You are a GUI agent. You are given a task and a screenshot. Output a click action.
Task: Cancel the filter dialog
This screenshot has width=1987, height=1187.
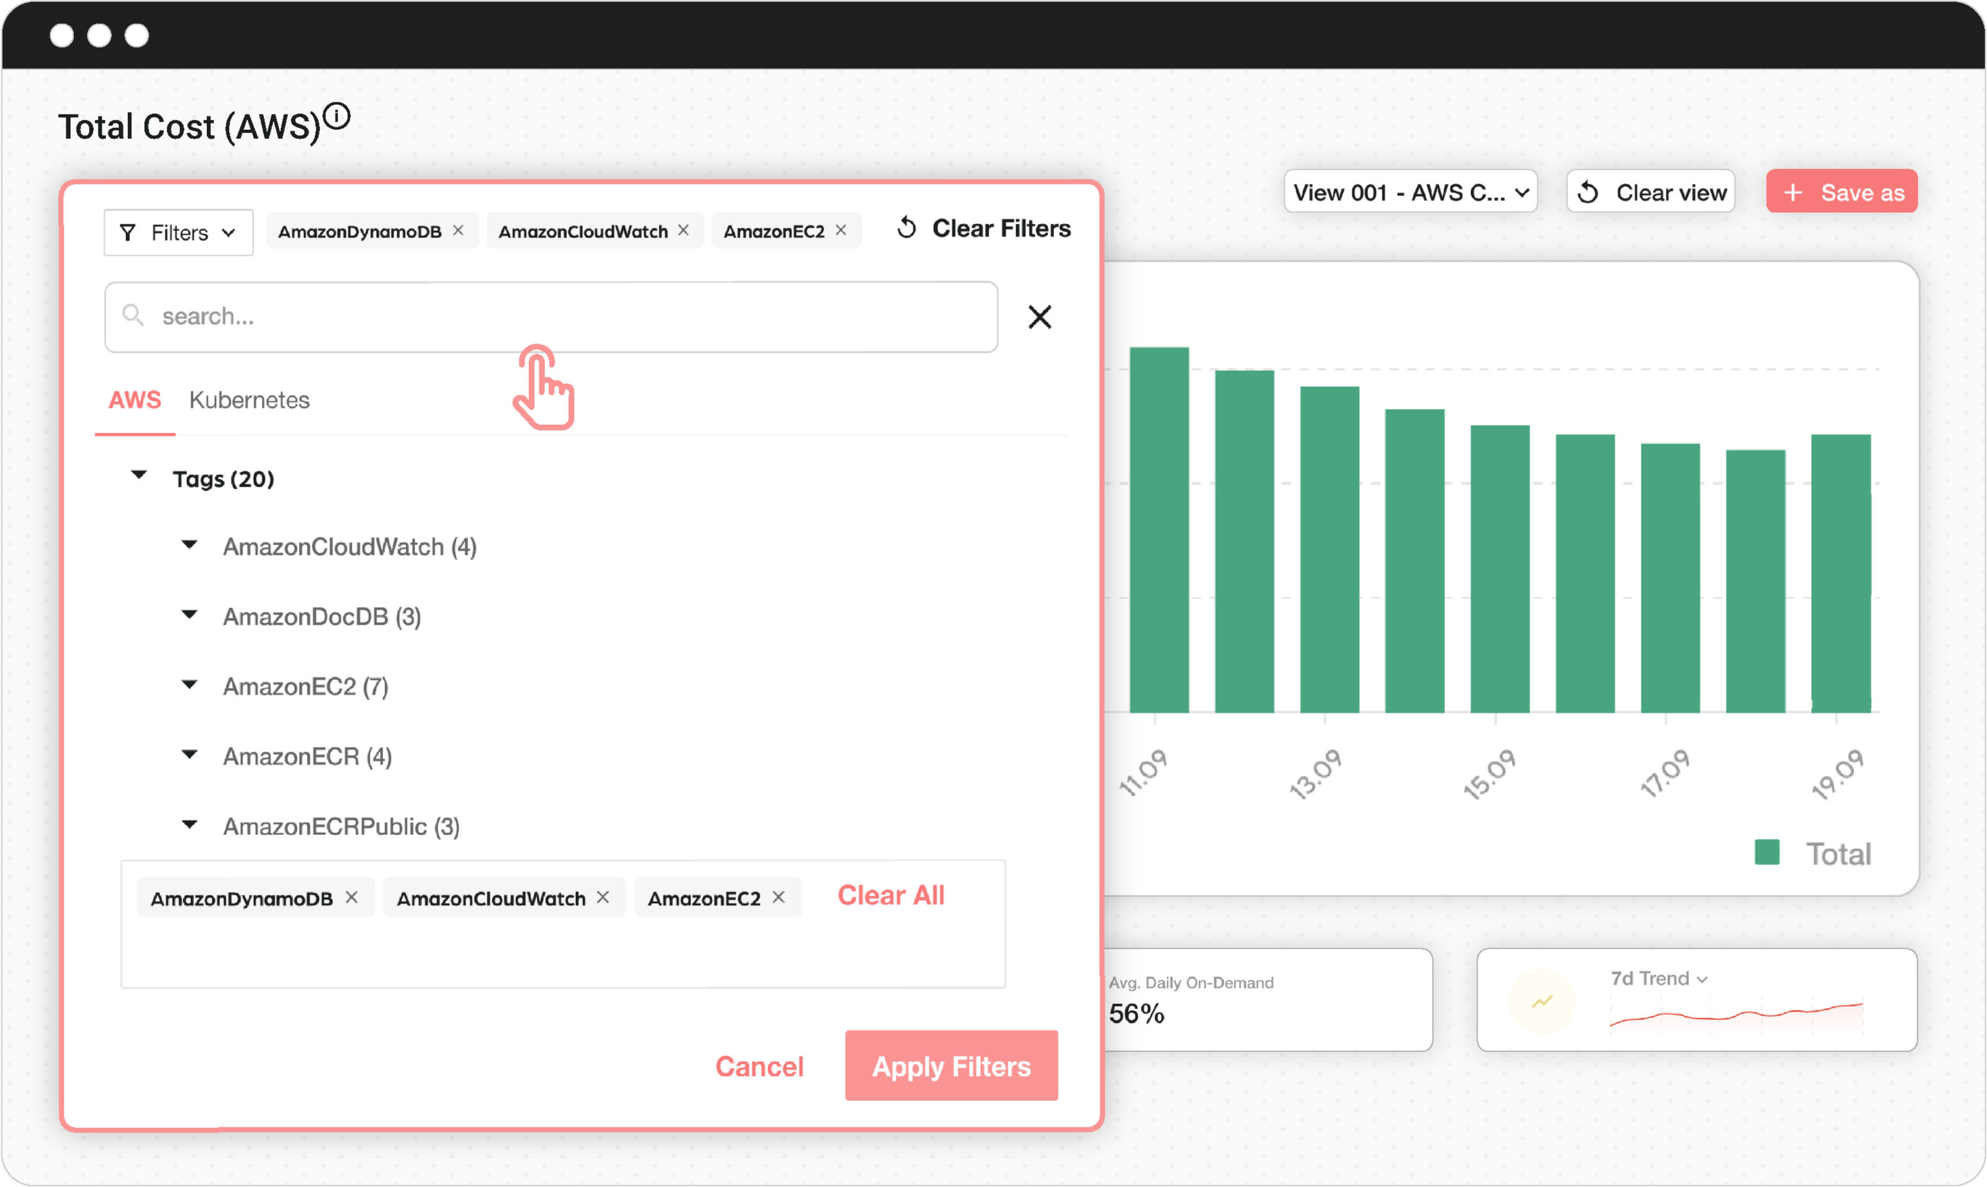759,1066
